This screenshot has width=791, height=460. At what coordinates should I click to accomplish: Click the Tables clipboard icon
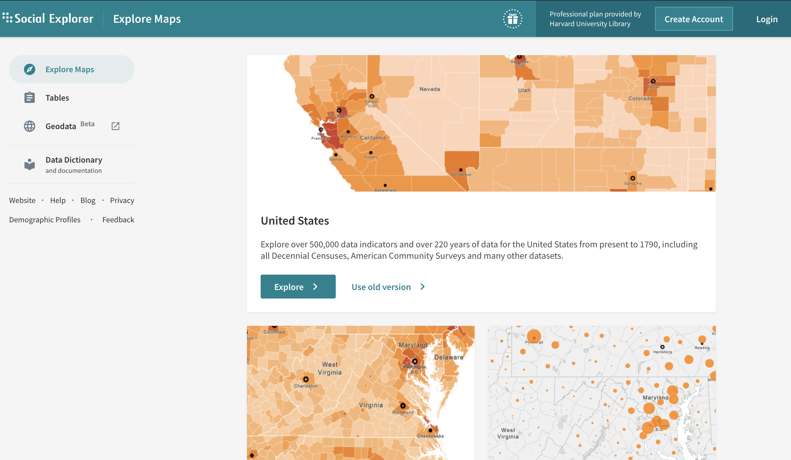click(x=30, y=98)
